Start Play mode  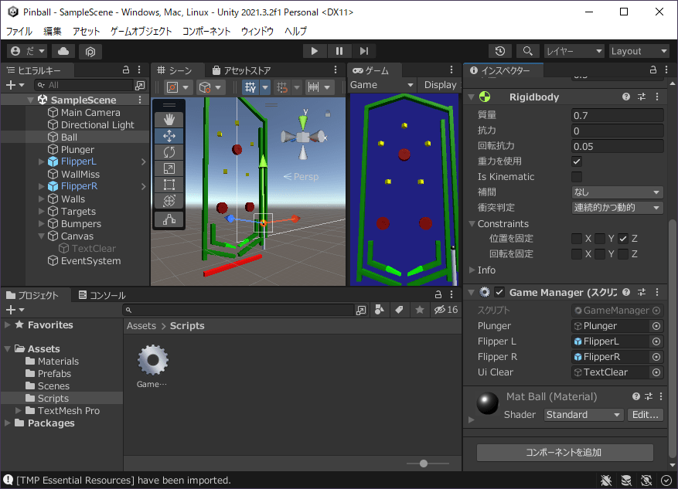(315, 51)
